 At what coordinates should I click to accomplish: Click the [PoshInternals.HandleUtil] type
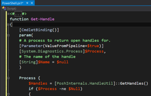[x=85, y=84]
